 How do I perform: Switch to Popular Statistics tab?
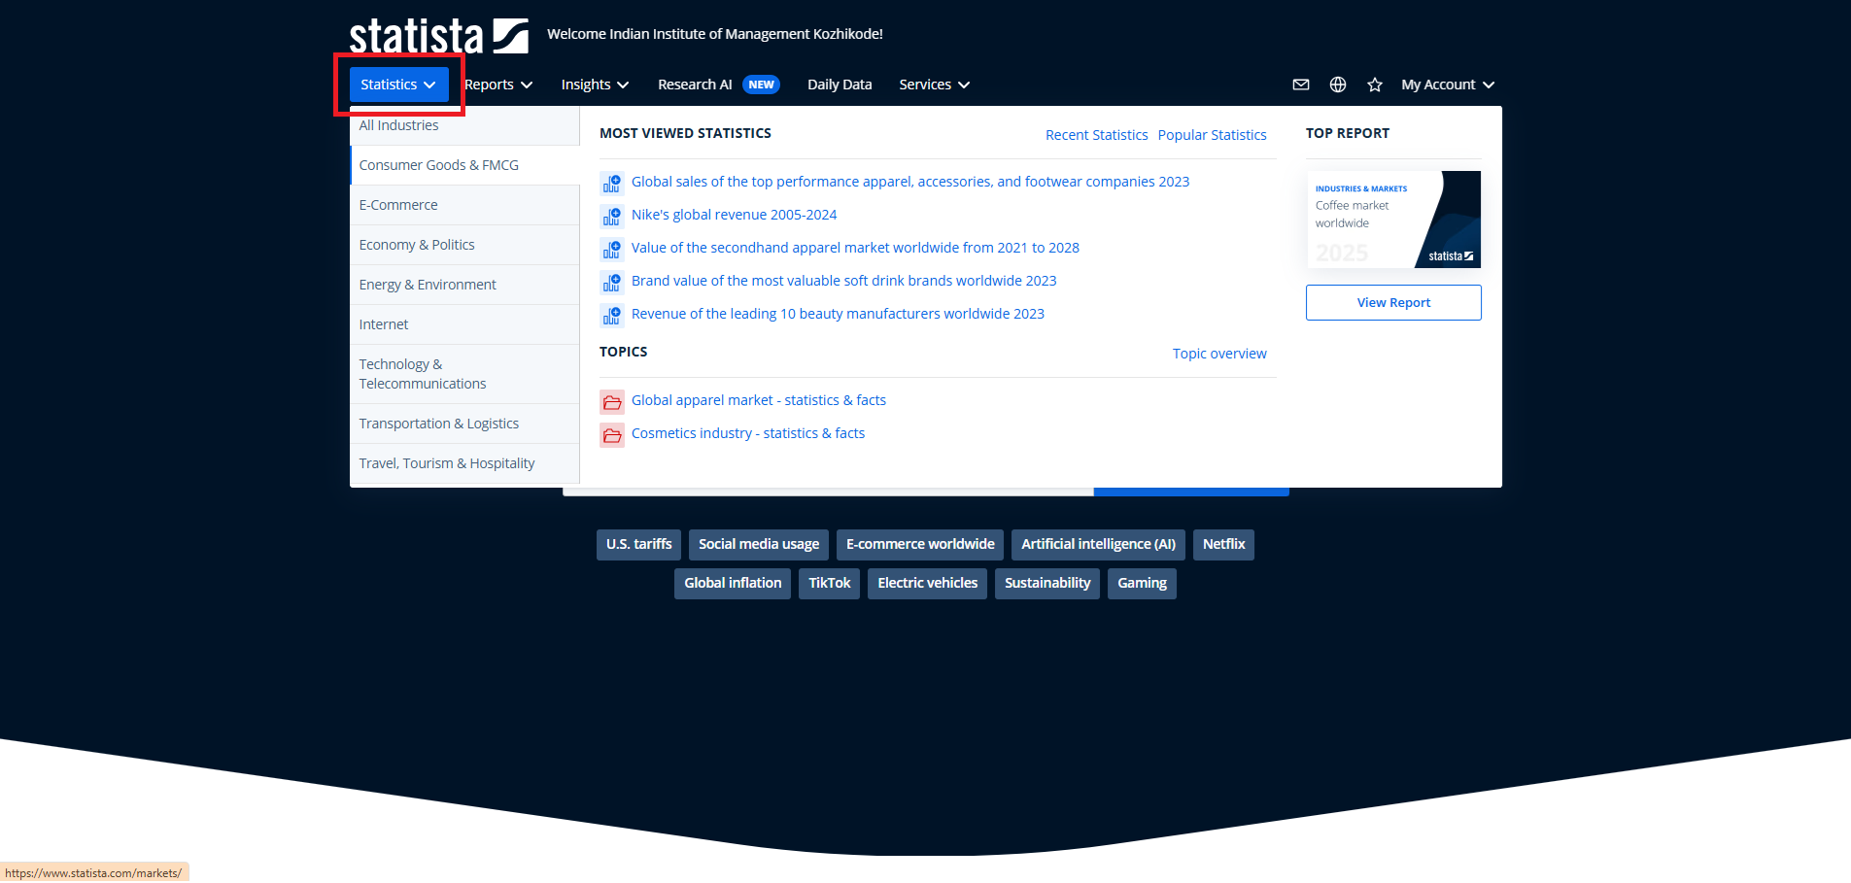pos(1212,135)
